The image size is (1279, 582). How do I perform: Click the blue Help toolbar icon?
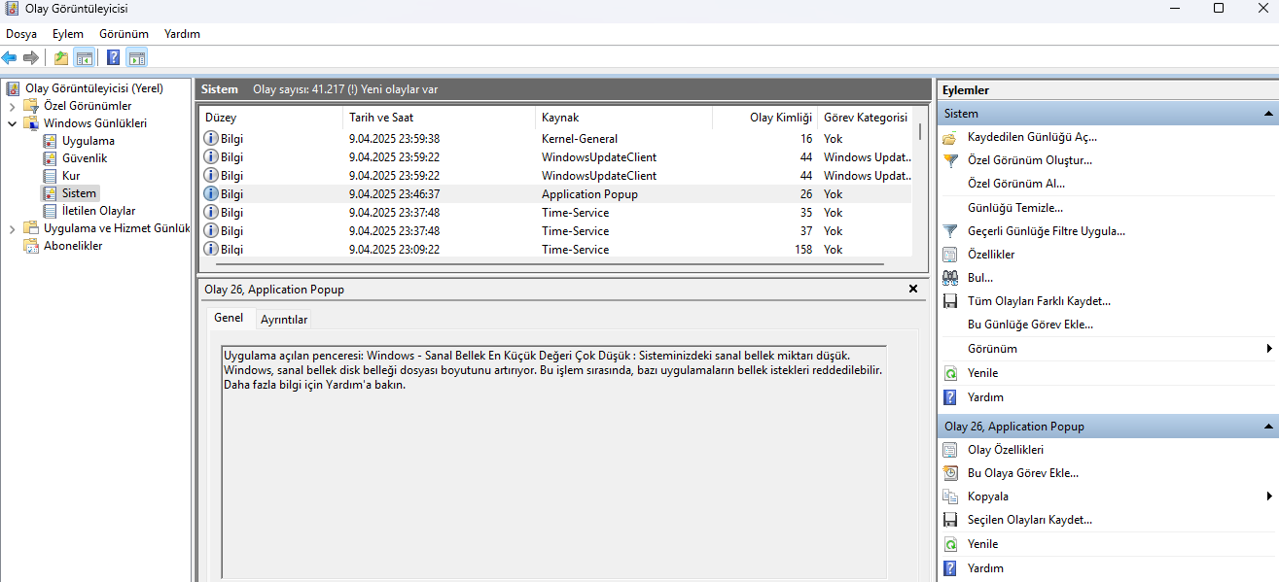[x=114, y=57]
